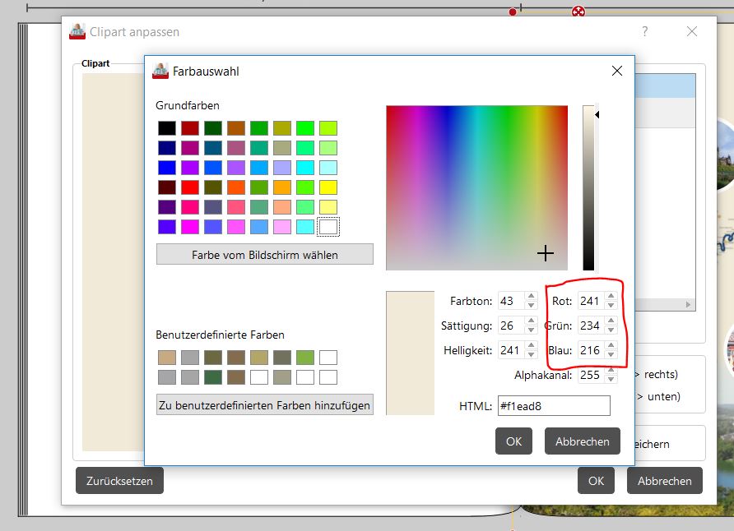Image resolution: width=734 pixels, height=531 pixels.
Task: Choose the pure red basic color swatch
Action: [x=190, y=187]
